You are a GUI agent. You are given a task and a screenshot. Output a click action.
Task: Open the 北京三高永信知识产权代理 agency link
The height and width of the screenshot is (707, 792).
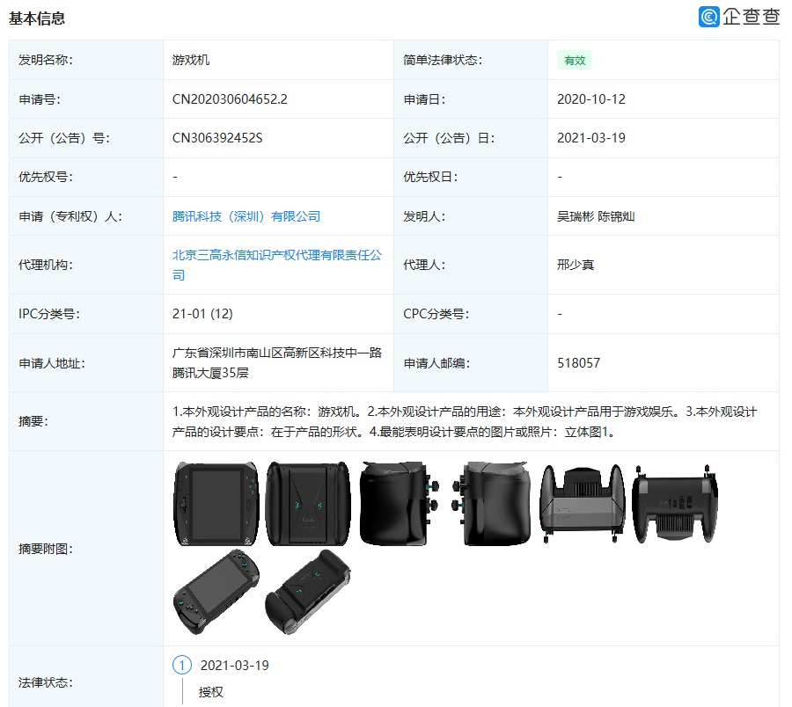(277, 255)
